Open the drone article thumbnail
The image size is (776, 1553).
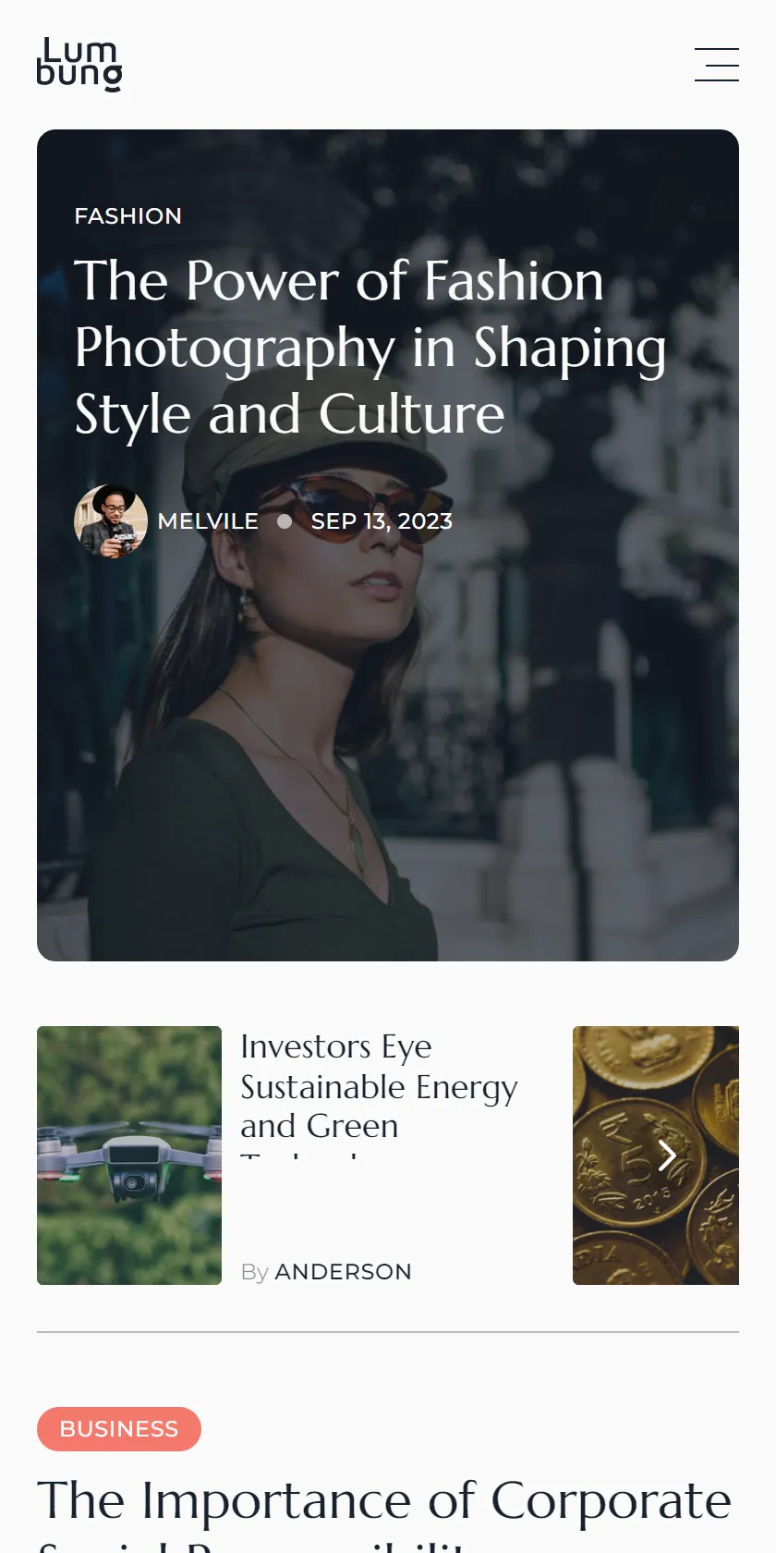(129, 1156)
